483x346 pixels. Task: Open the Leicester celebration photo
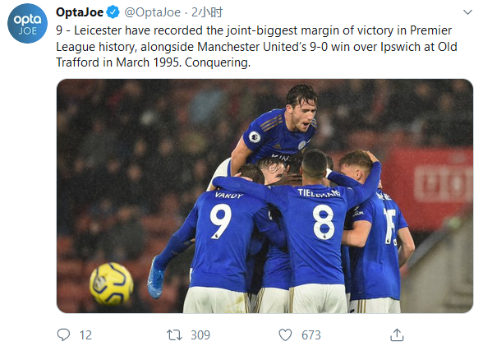click(264, 196)
